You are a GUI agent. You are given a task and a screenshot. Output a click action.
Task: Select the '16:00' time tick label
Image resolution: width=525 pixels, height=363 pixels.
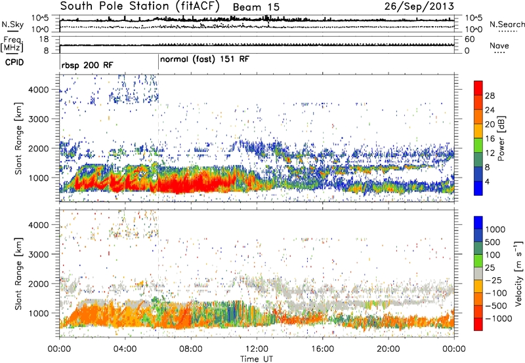coord(322,349)
